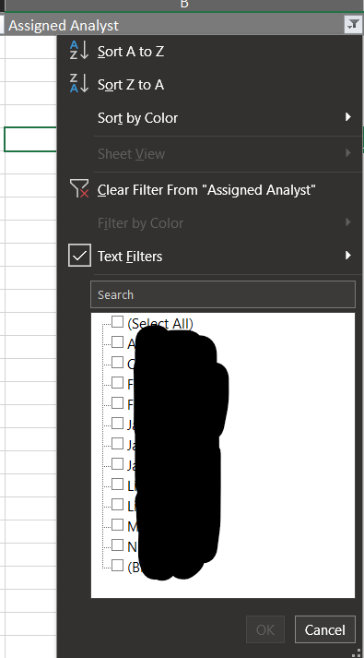Image resolution: width=364 pixels, height=658 pixels.
Task: Check the name box starting with N
Action: point(117,545)
